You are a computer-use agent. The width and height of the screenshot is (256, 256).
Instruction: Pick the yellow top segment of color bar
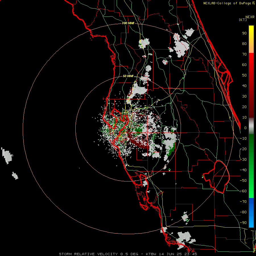tap(251, 39)
